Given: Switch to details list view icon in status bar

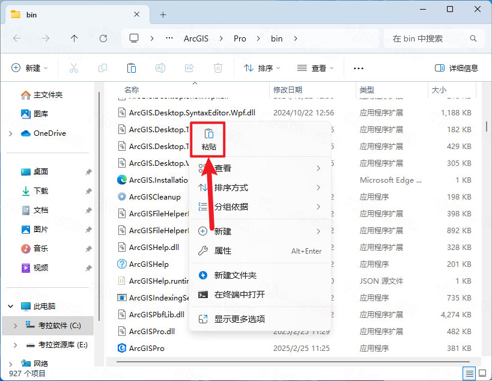Looking at the screenshot, I should point(469,373).
